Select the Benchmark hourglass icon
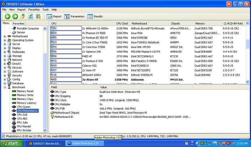Image resolution: width=251 pixels, height=147 pixels. tap(9, 87)
